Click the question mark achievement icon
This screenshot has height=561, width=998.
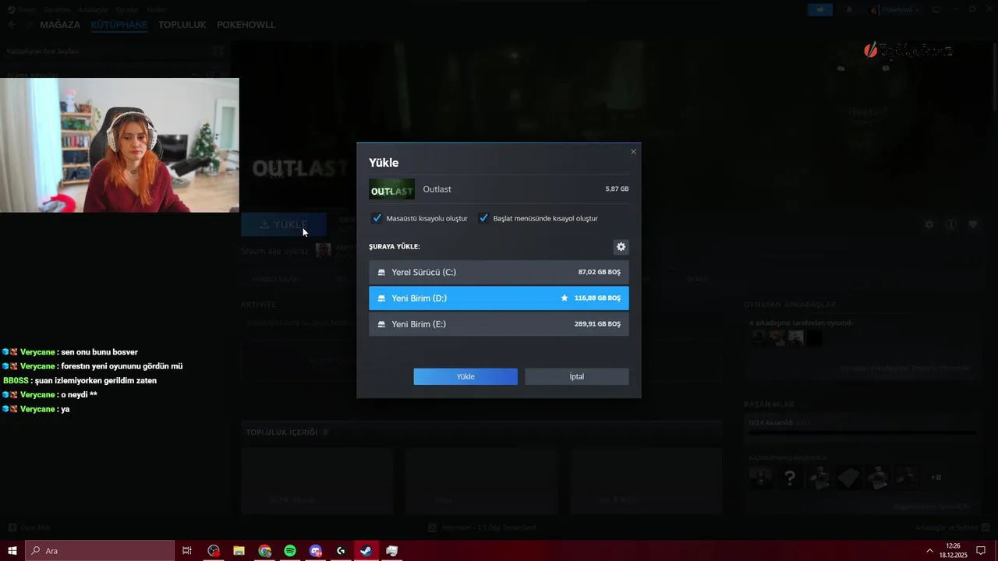(x=790, y=477)
